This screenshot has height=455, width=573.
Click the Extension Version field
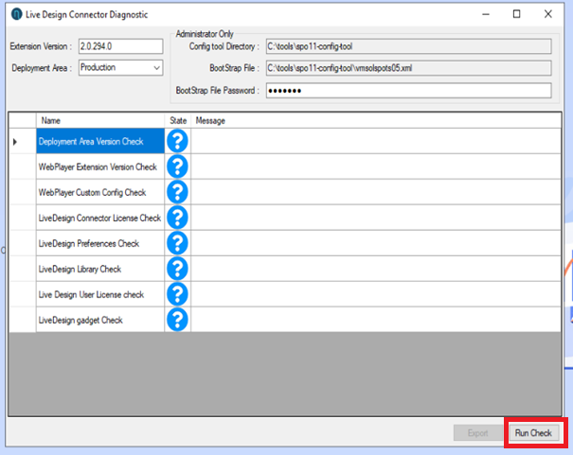[120, 46]
